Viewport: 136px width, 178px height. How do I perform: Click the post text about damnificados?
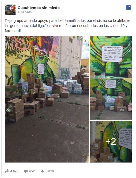point(67,26)
